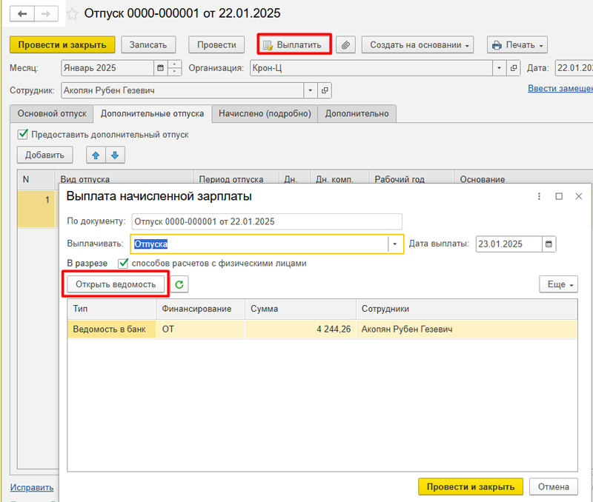Click the Открыть ведомость button

(x=116, y=284)
